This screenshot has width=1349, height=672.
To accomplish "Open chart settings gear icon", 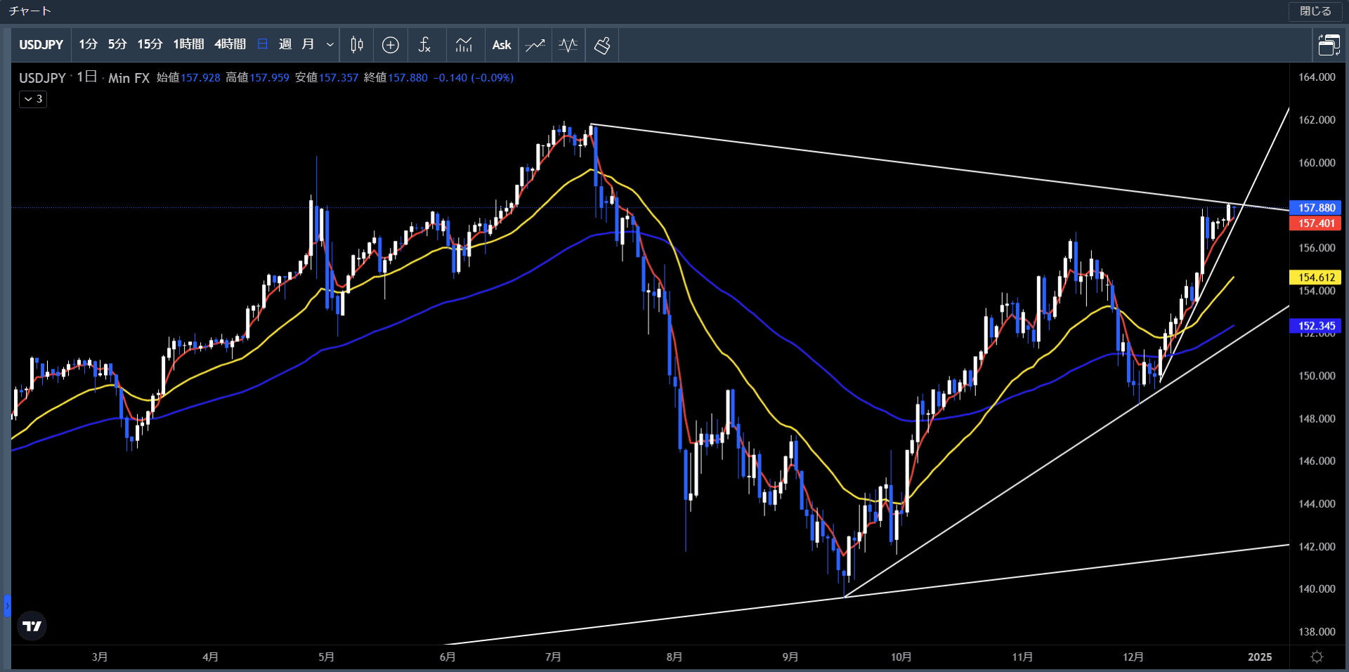I will (1317, 657).
